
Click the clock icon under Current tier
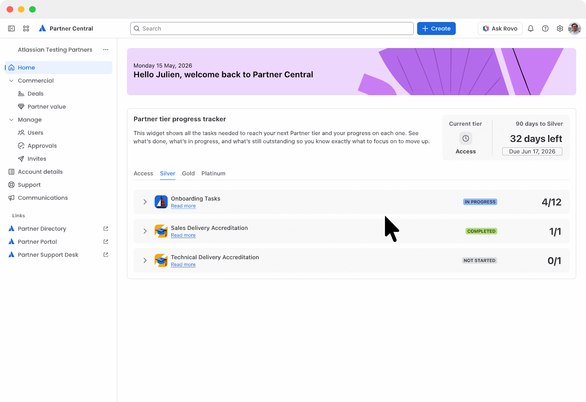(466, 138)
